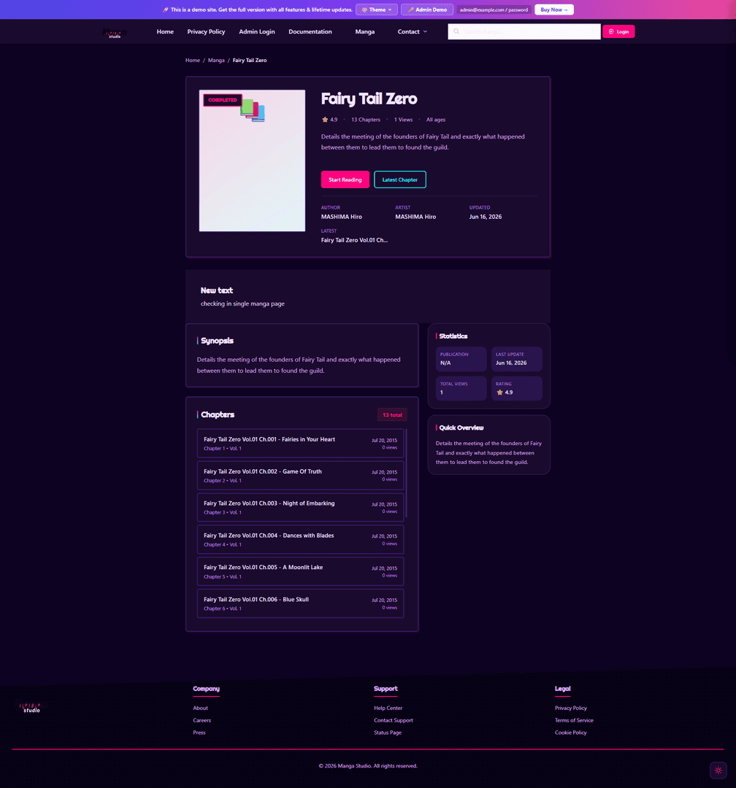Click the book stack icon on cover

(253, 110)
